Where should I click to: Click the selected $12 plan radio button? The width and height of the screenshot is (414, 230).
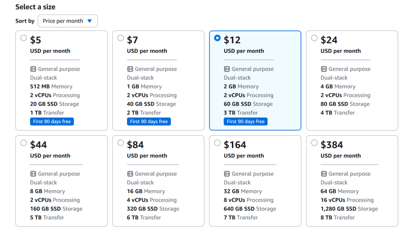tap(218, 38)
